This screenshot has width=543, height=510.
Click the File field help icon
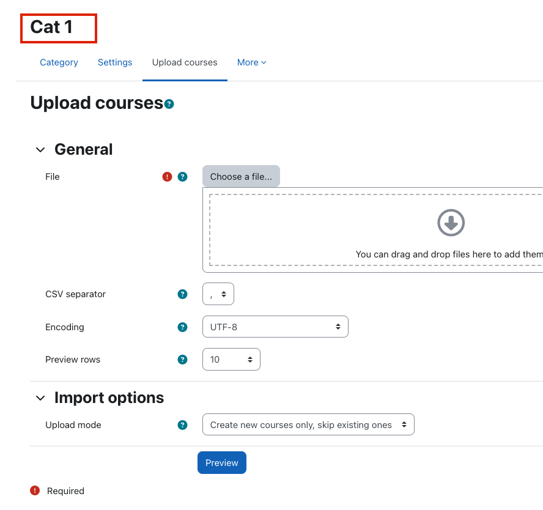click(182, 177)
